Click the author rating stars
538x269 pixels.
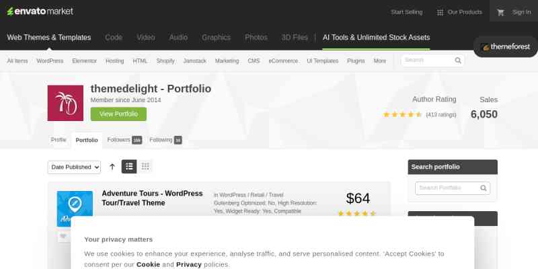402,114
